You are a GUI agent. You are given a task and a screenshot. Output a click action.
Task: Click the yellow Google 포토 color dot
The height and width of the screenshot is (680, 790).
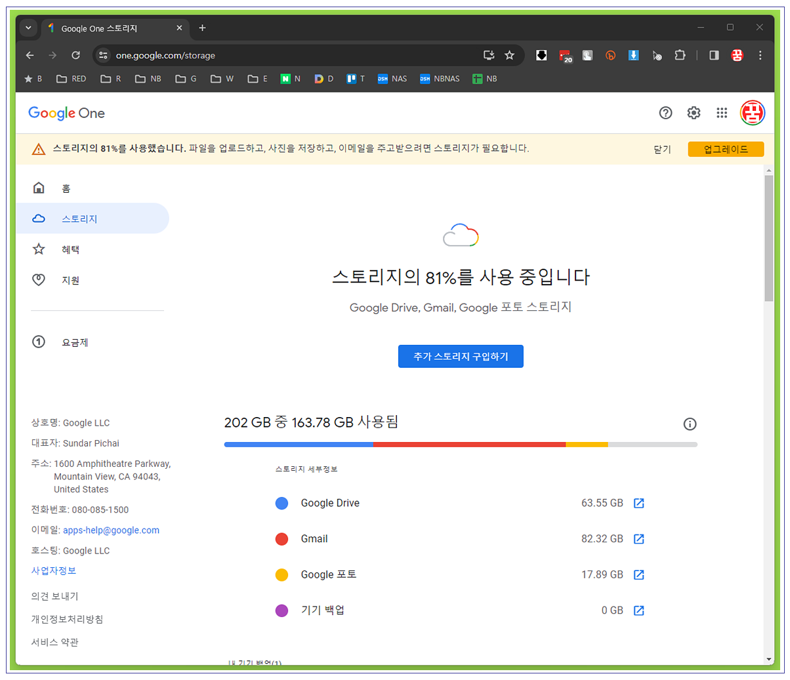pos(281,575)
